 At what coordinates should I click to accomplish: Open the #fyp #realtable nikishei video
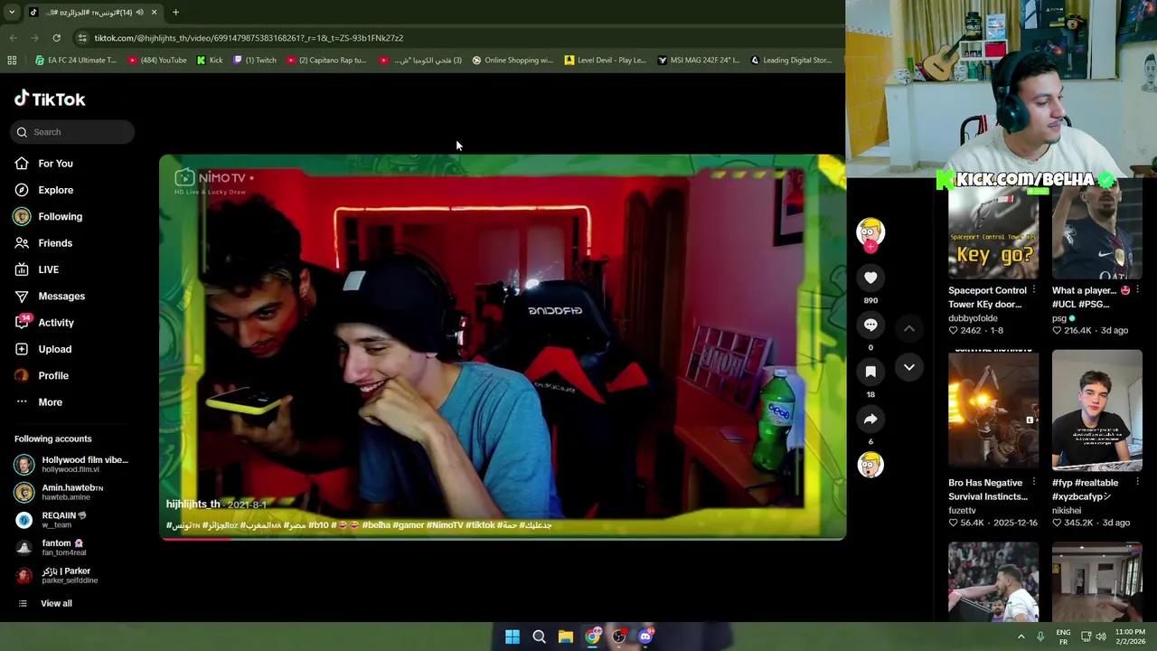coord(1096,410)
